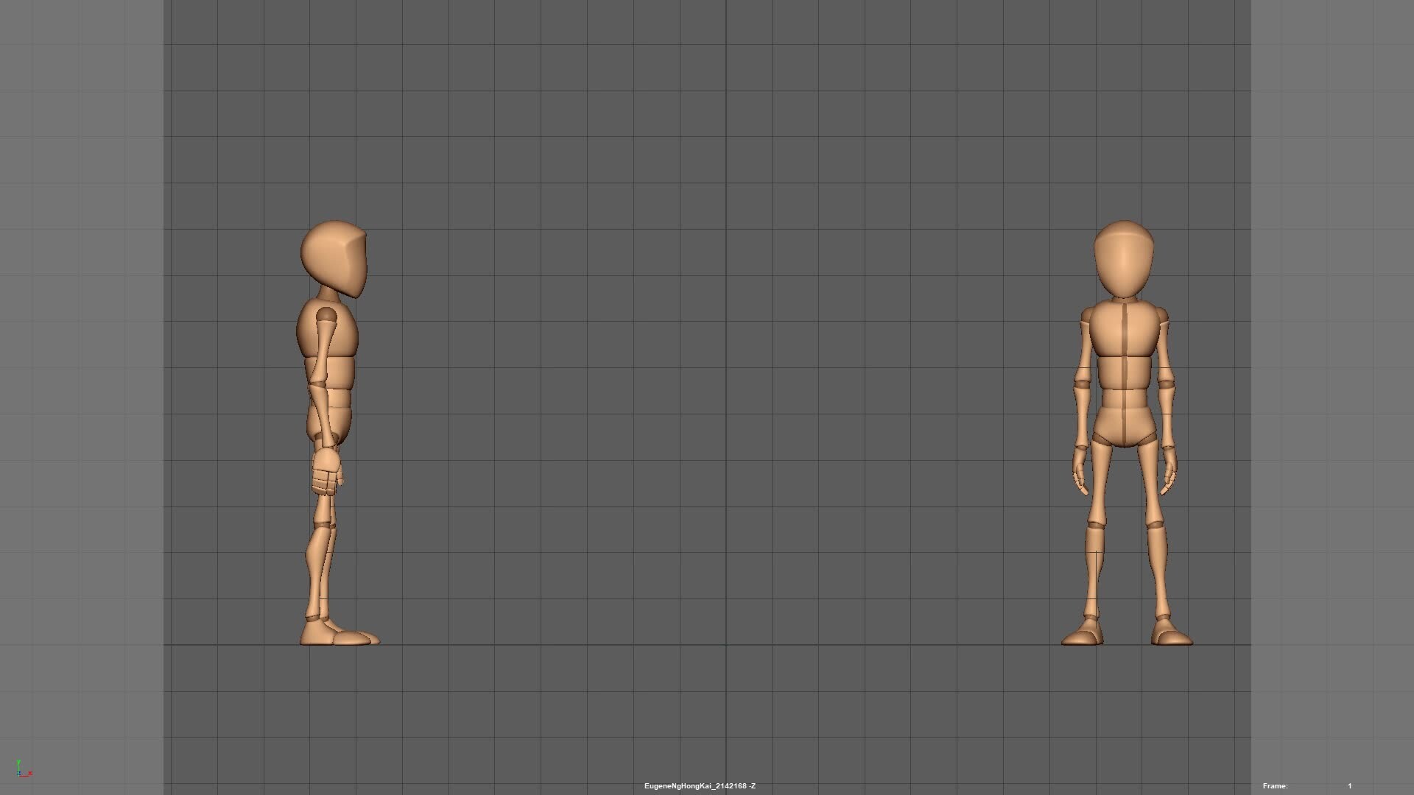Screen dimensions: 1414x795
Task: Click the side-view character's clenched hand
Action: [x=327, y=471]
